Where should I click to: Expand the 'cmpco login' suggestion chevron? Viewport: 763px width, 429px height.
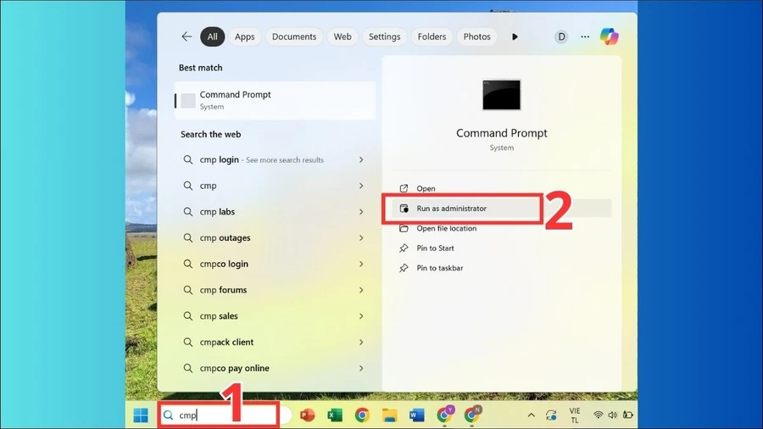(361, 264)
